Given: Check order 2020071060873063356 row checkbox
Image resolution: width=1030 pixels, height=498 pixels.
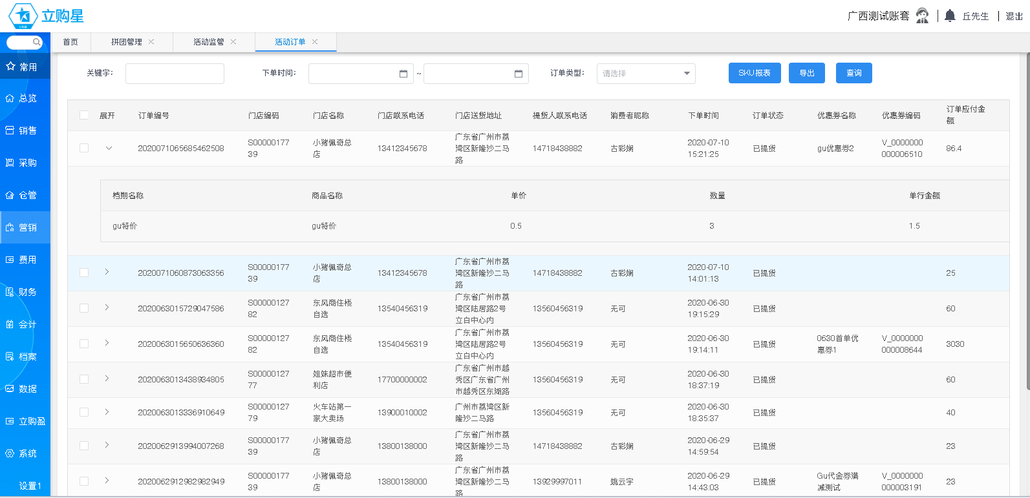Looking at the screenshot, I should click(x=84, y=273).
